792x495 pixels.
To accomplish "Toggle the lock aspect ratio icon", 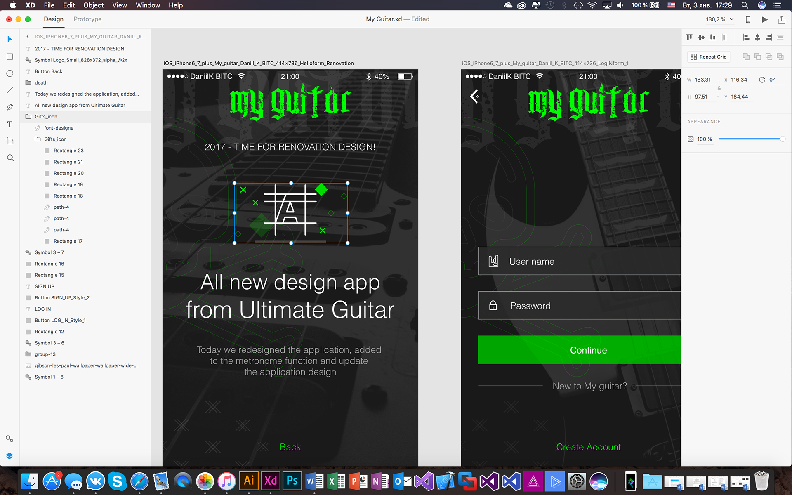I will tap(719, 88).
